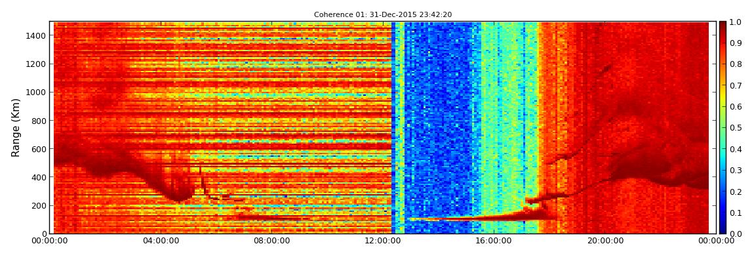Click the 1200 range tick label
Image resolution: width=754 pixels, height=267 pixels.
tap(37, 64)
